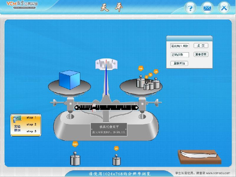Open step 1 of experiment hints
236x177 pixels.
point(32,117)
